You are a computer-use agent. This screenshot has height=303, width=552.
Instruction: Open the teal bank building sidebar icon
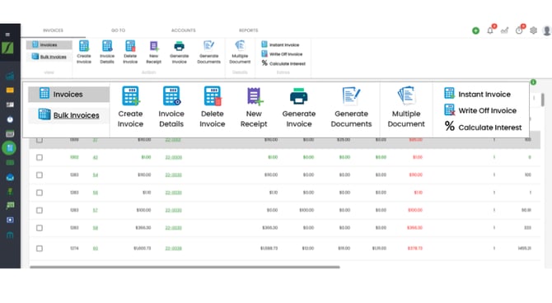pyautogui.click(x=10, y=235)
